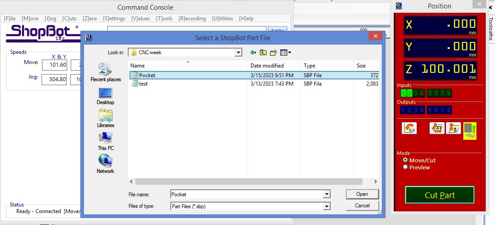Screen dimensions: 495x225
Task: Click Input 5 indicator
Action: coord(430,93)
